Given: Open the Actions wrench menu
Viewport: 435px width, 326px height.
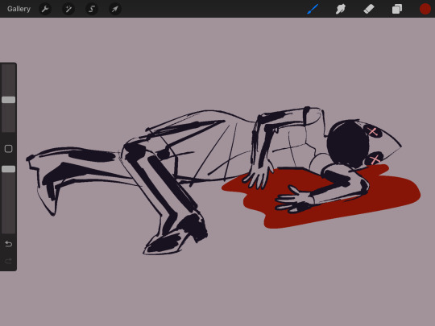Looking at the screenshot, I should 45,9.
